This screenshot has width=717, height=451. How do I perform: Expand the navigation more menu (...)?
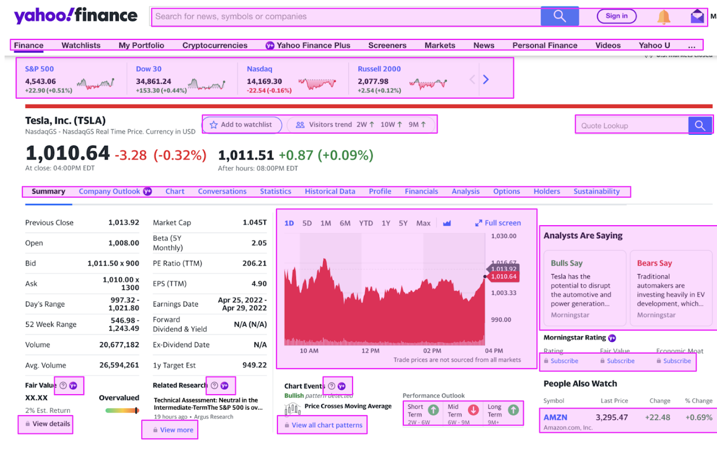click(692, 45)
